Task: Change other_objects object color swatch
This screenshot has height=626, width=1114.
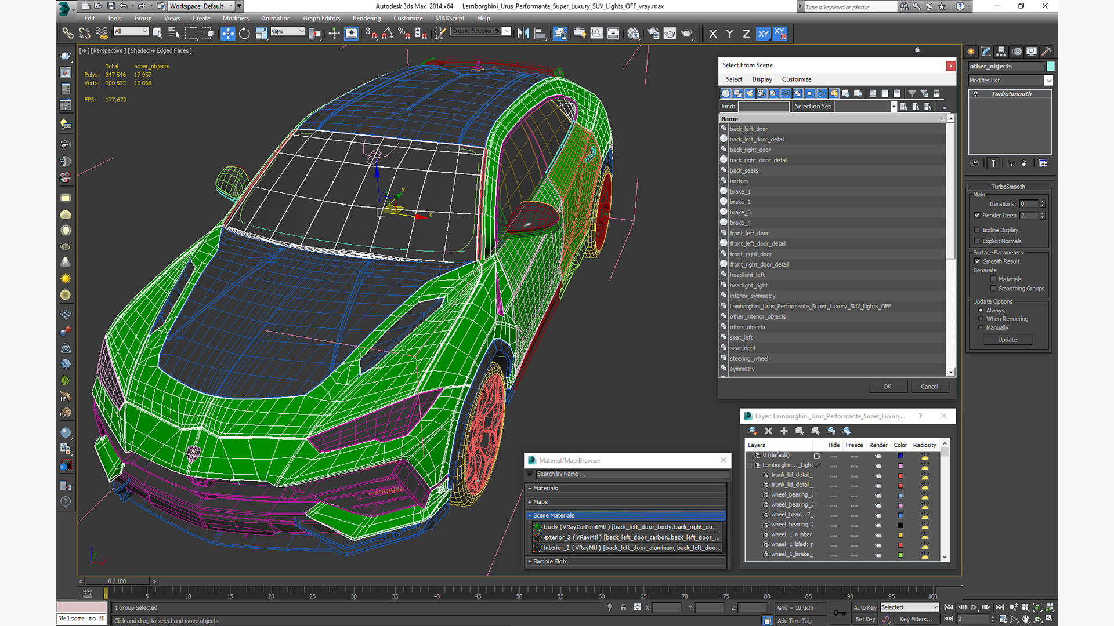Action: (x=1050, y=66)
